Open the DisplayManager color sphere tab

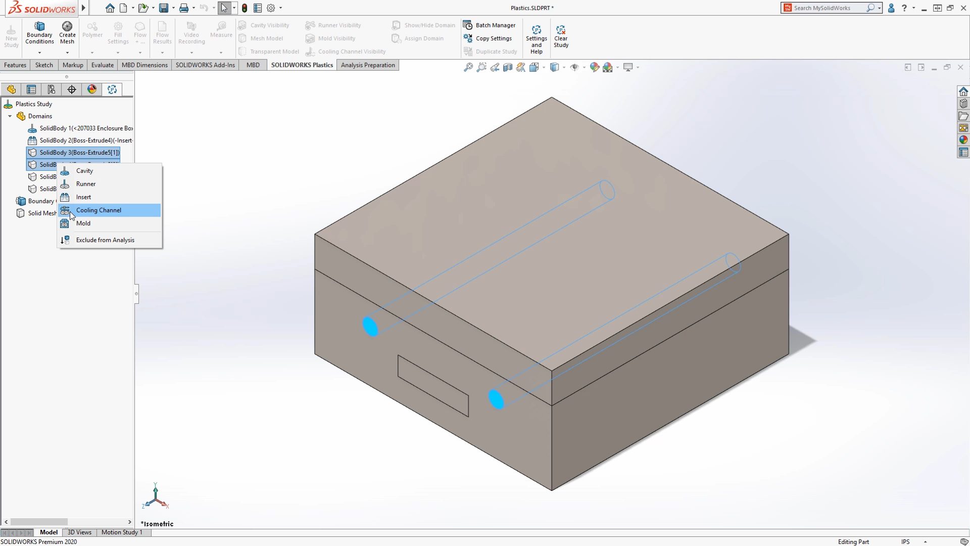point(92,89)
